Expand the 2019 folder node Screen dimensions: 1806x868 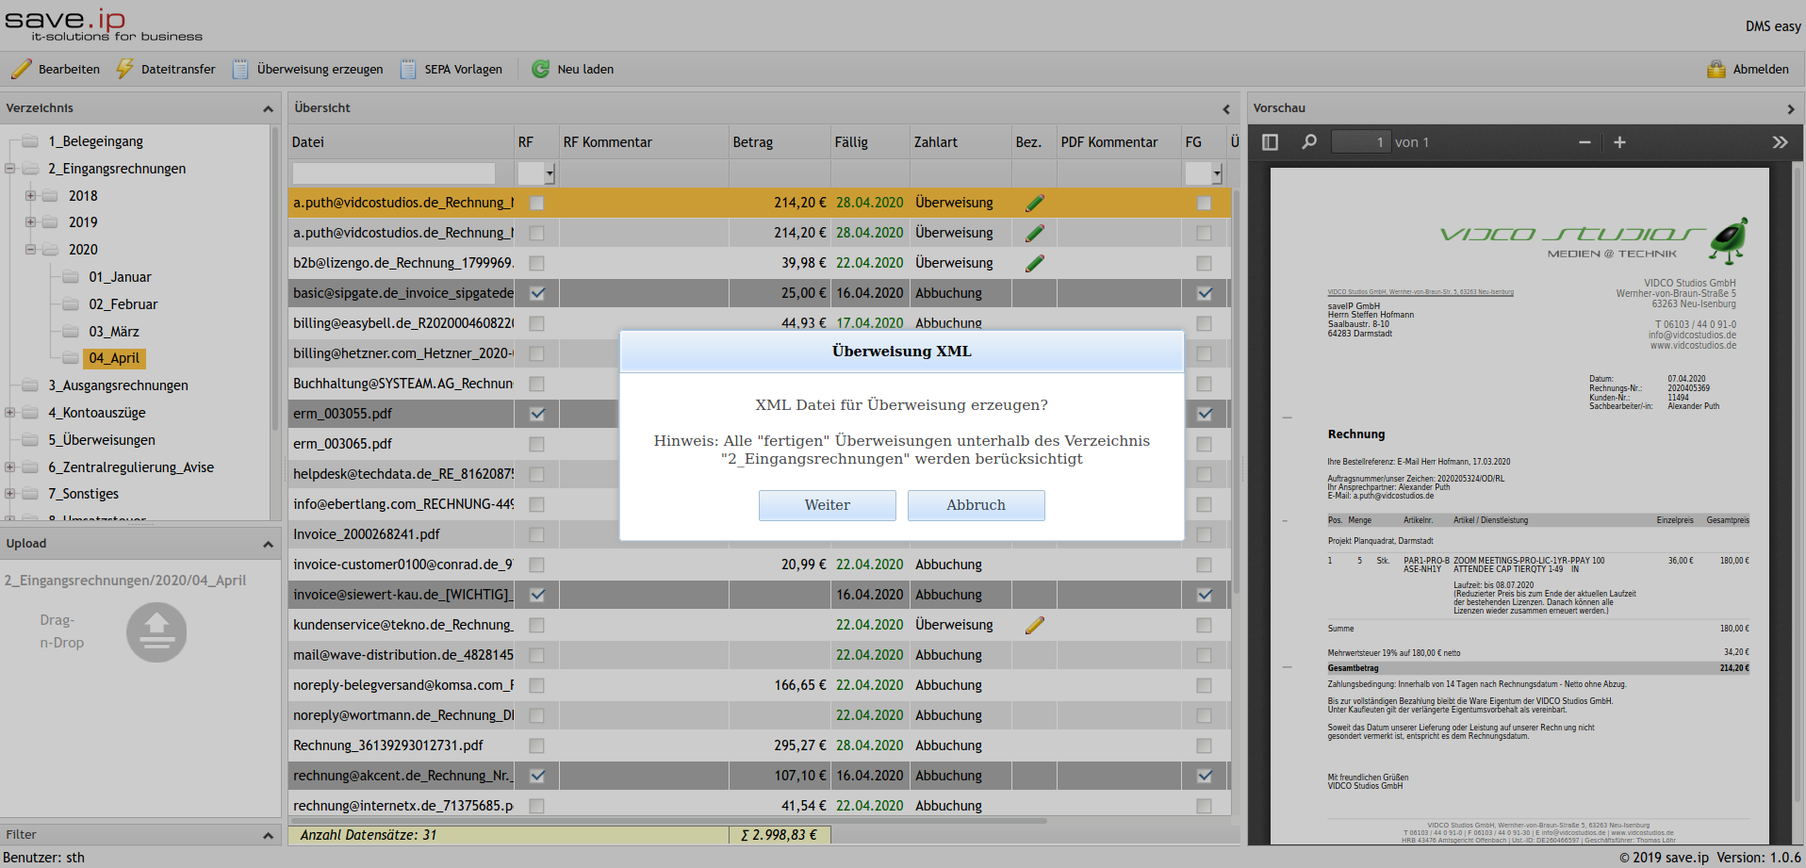coord(30,222)
